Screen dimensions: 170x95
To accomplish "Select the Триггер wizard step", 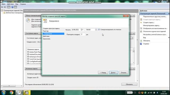I will coord(46,31).
